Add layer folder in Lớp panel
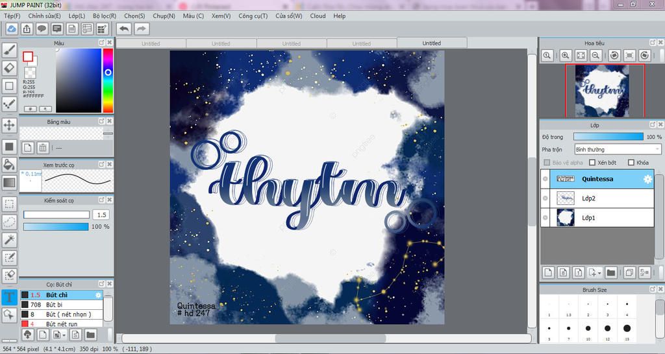 click(x=610, y=273)
